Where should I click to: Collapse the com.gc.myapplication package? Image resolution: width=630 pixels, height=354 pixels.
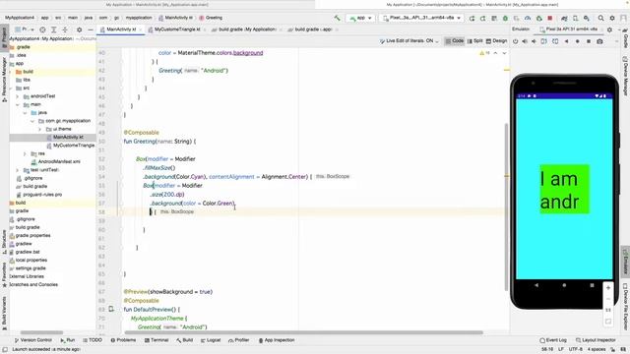(32, 121)
